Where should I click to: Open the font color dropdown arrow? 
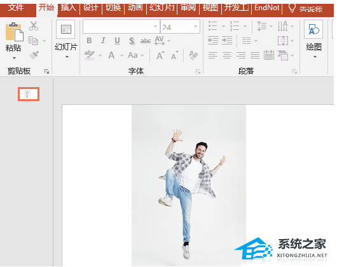(121, 55)
